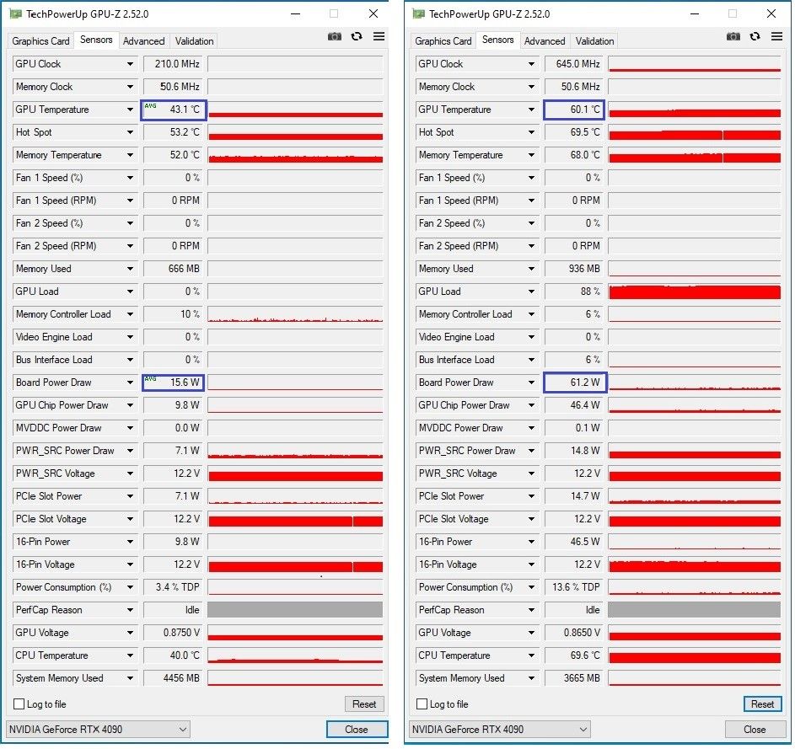Image resolution: width=795 pixels, height=749 pixels.
Task: Click 16-Pin Power value 46.5 W
Action: click(x=574, y=542)
